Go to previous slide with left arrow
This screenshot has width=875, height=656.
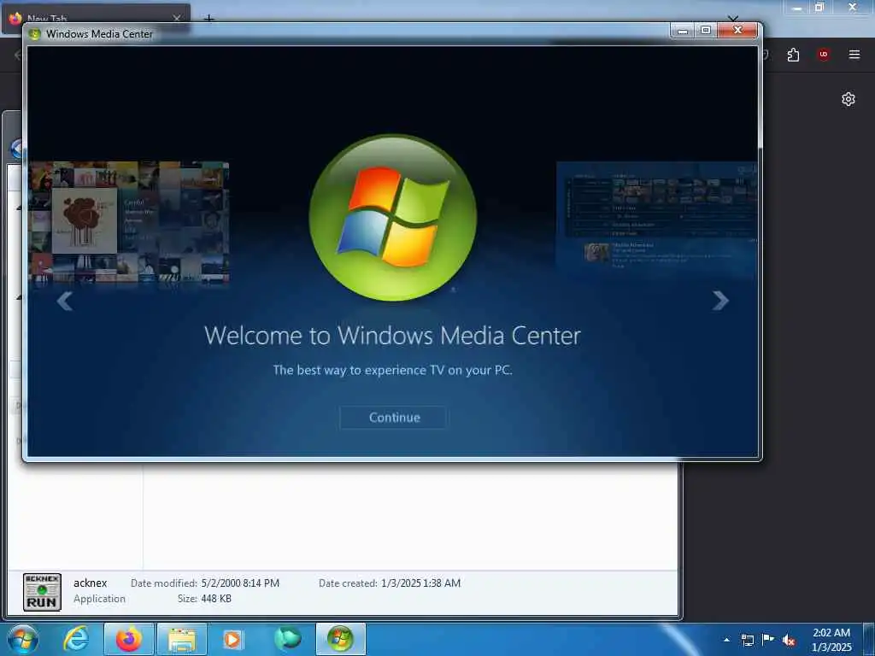[x=65, y=302]
